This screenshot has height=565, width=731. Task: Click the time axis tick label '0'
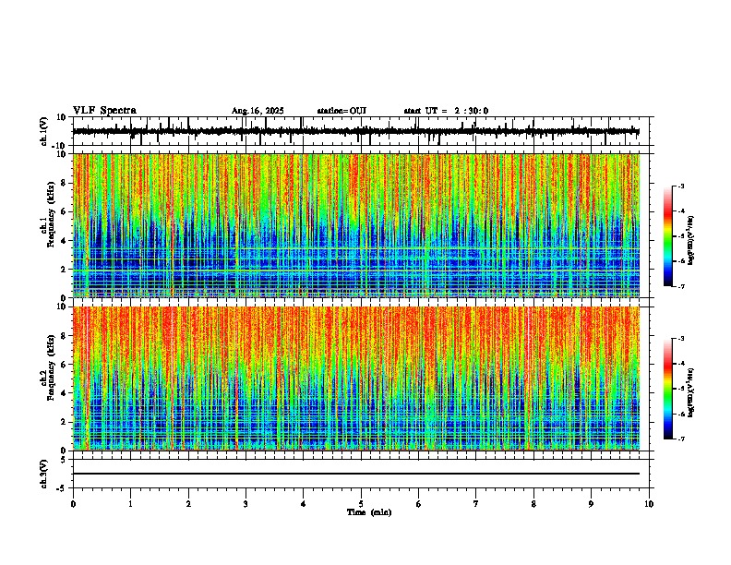click(73, 504)
